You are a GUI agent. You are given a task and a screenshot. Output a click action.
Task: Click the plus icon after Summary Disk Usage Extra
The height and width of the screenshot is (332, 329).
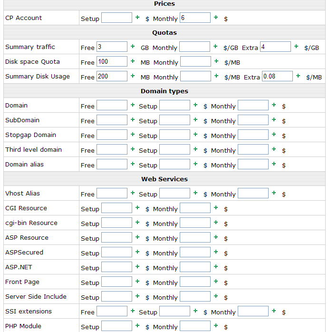tap(298, 76)
